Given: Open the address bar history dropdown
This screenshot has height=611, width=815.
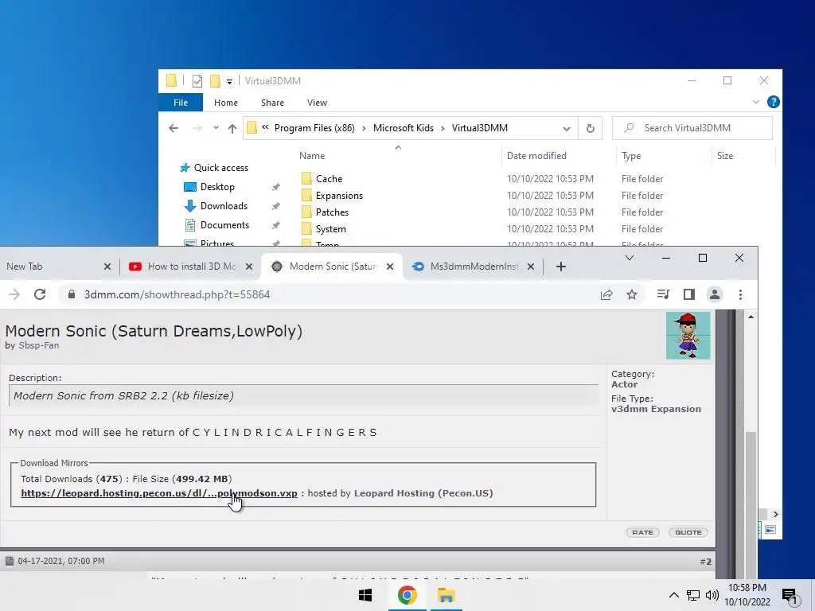Looking at the screenshot, I should pyautogui.click(x=566, y=128).
